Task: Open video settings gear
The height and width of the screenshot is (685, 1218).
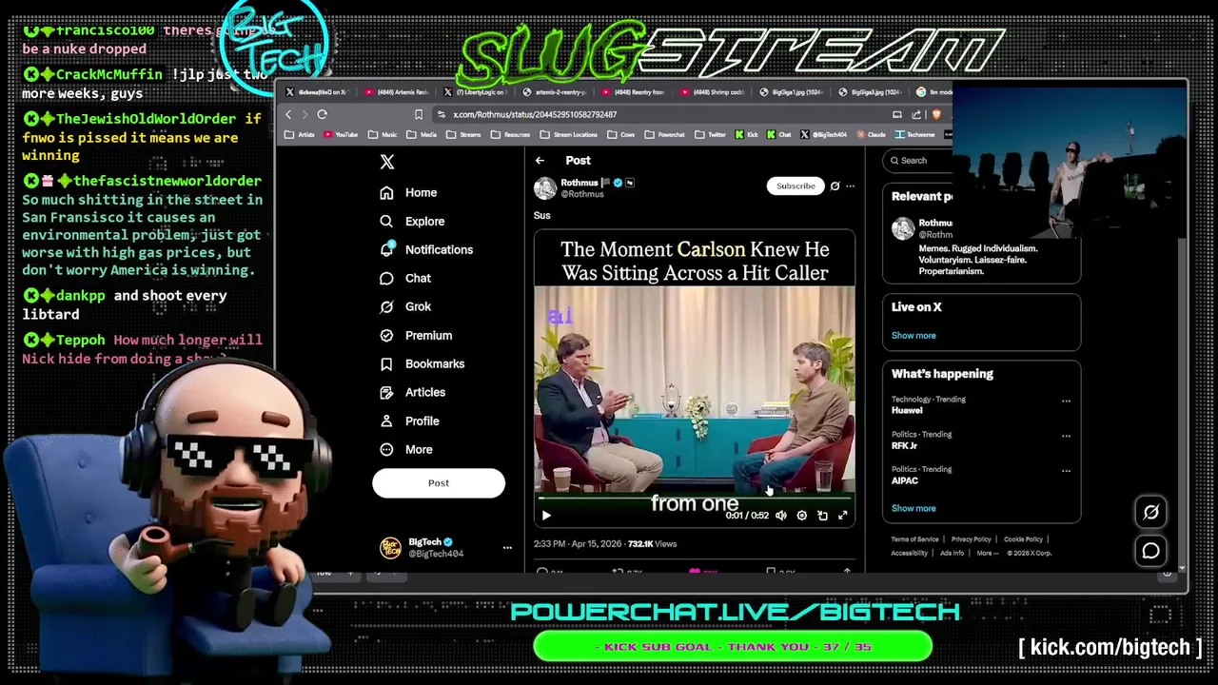Action: 802,516
